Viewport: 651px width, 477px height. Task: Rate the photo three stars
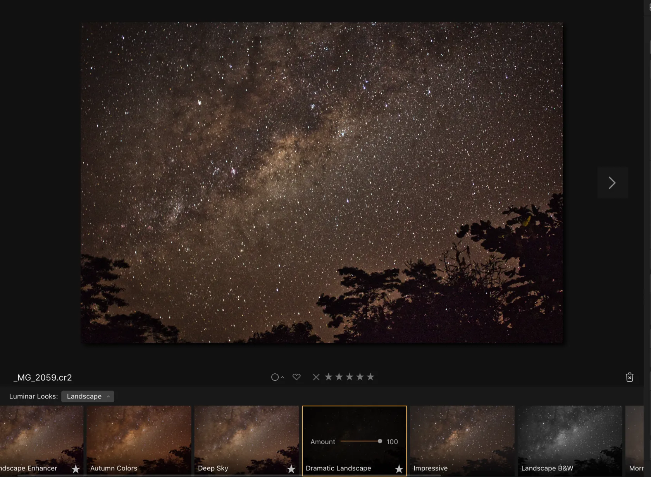[x=350, y=377]
